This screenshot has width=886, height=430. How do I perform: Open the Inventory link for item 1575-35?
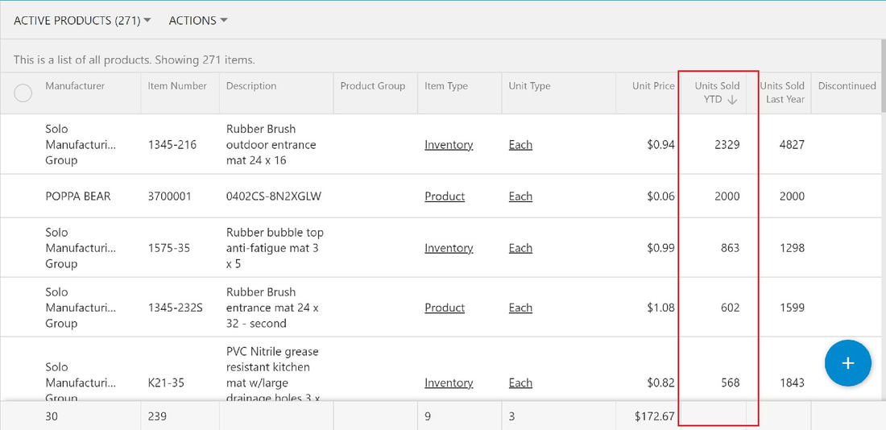[449, 248]
